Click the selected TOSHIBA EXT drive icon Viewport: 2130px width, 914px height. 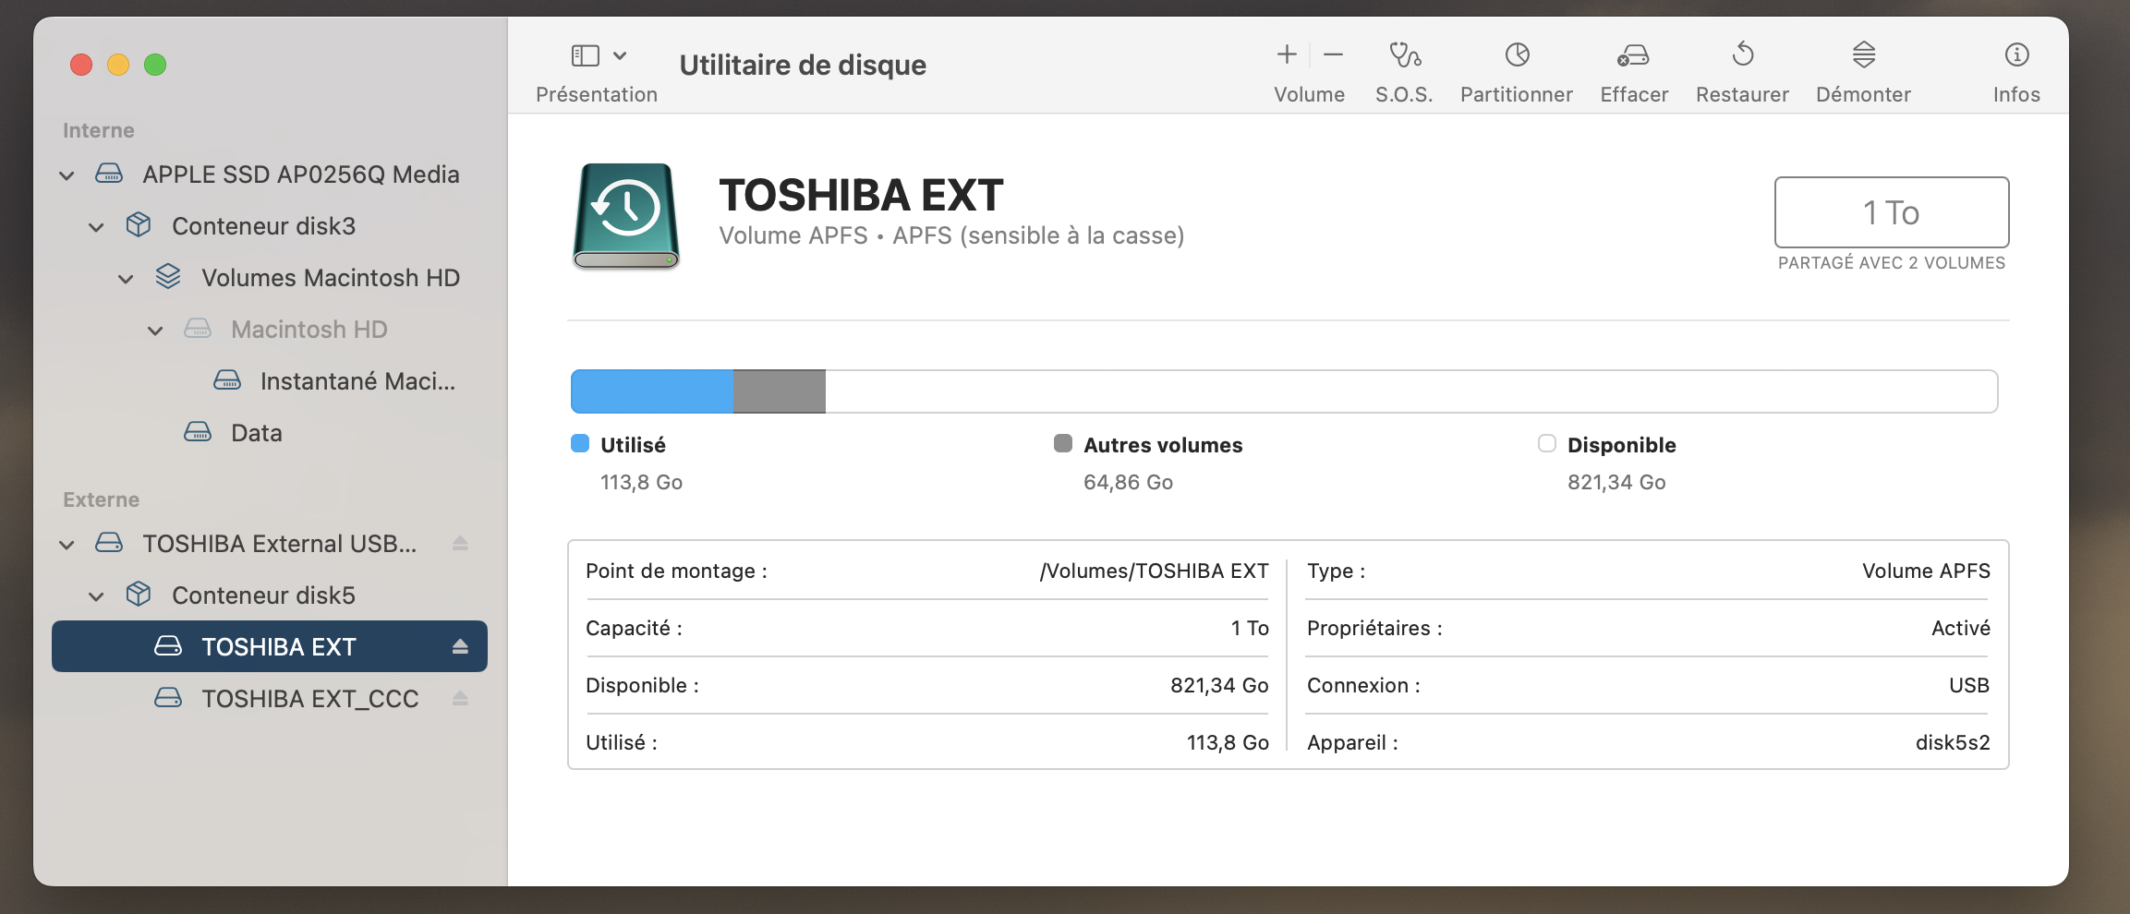click(x=168, y=646)
